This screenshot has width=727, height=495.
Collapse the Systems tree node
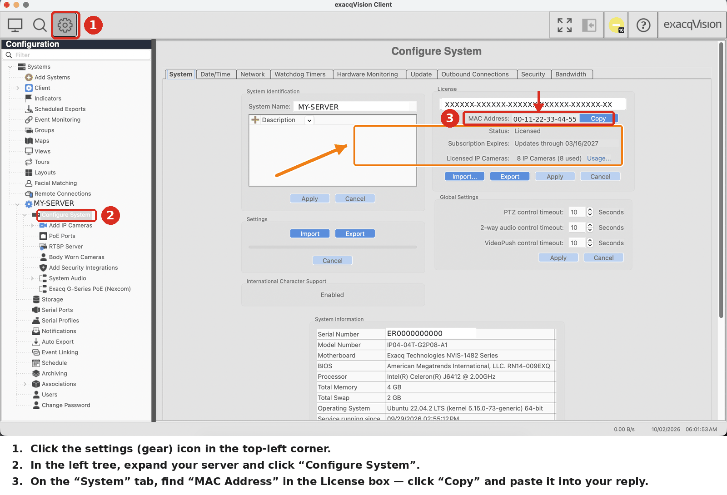10,67
